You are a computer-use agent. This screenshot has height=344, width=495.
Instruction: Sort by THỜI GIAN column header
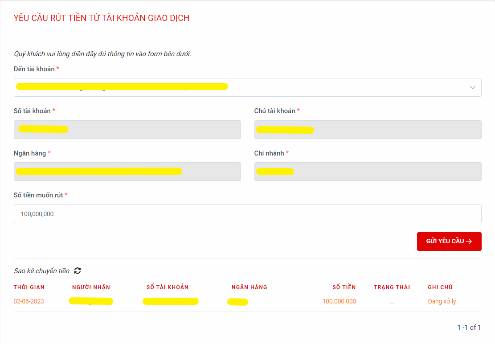[x=29, y=287]
